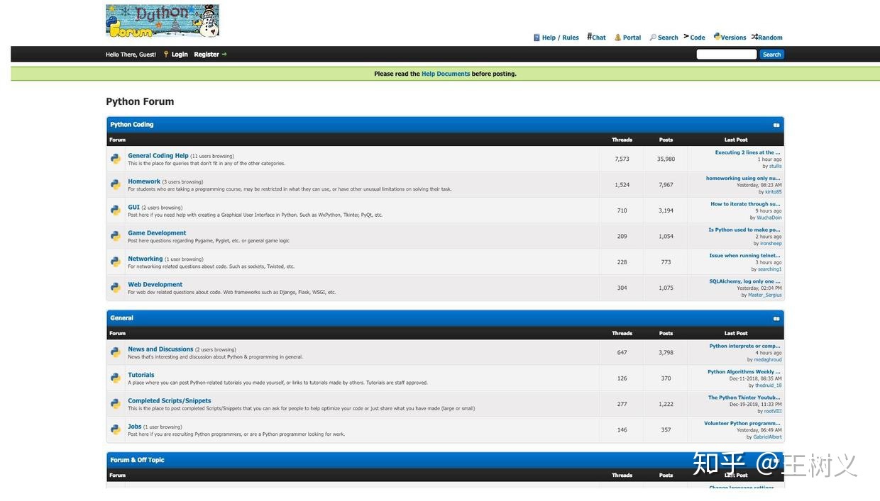Open last post 'The Python Tkinter Youtub...'
Viewport: 880px width, 501px height.
pyautogui.click(x=744, y=398)
